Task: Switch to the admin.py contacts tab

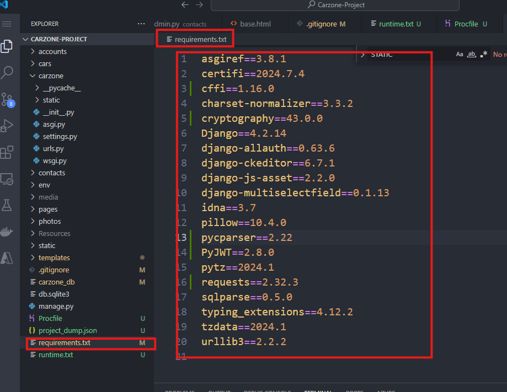Action: pyautogui.click(x=188, y=24)
